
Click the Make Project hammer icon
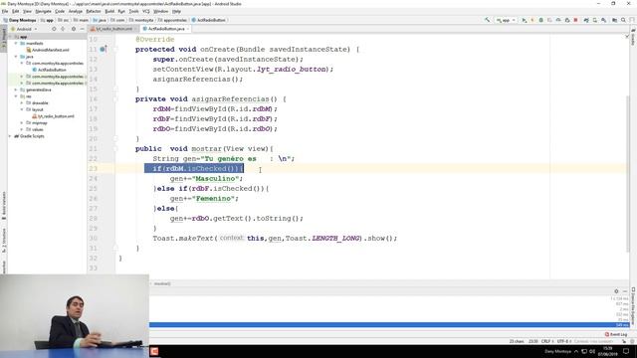point(487,20)
